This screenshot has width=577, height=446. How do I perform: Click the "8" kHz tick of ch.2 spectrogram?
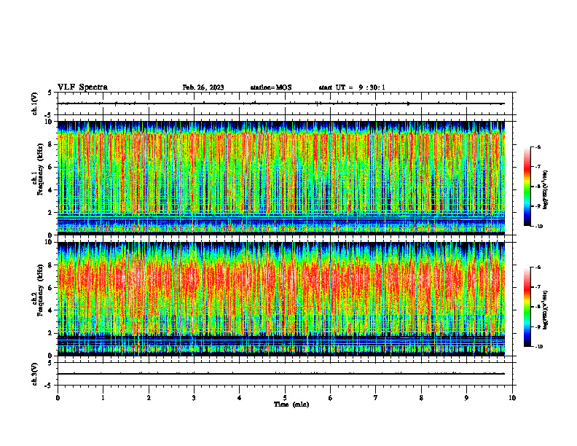click(x=50, y=265)
